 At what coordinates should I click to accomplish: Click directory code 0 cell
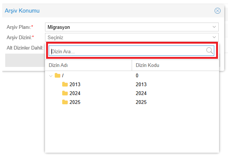tap(137, 75)
